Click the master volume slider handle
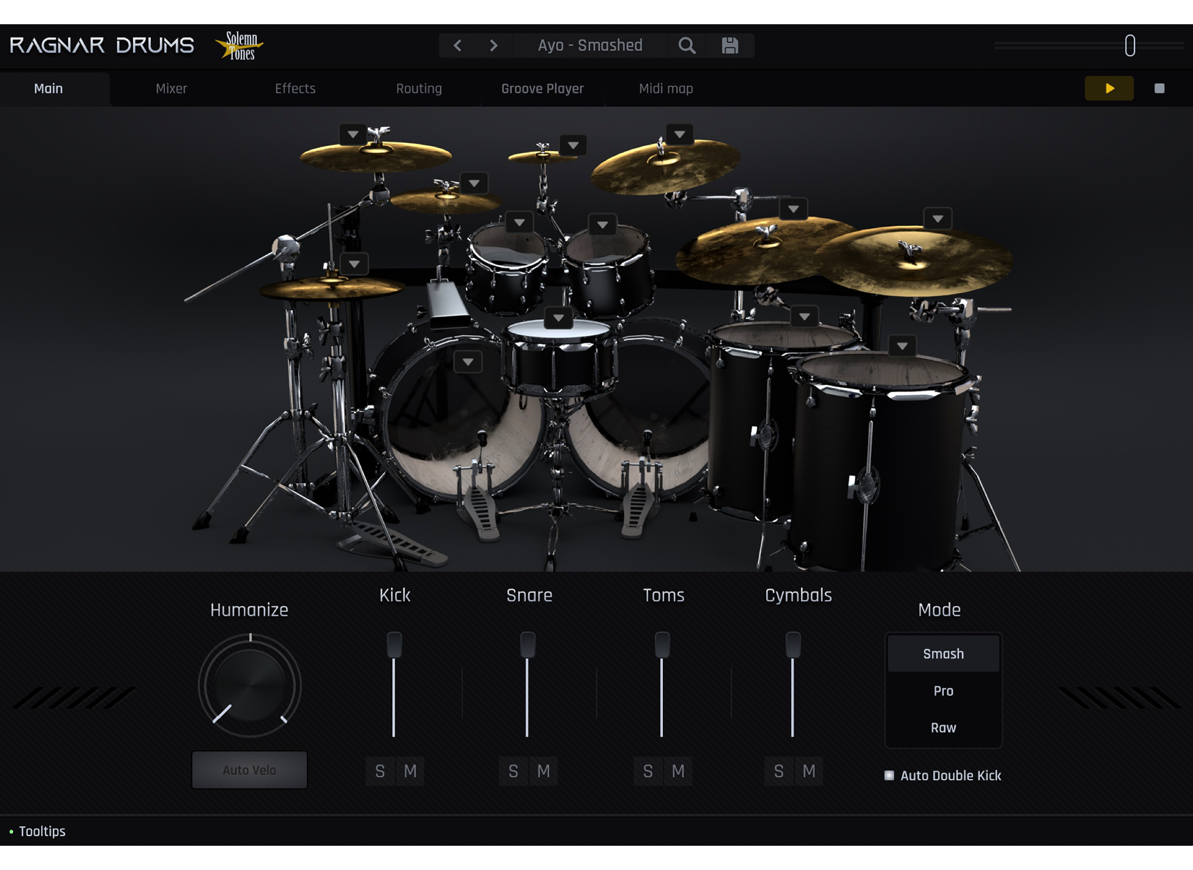 (x=1130, y=45)
